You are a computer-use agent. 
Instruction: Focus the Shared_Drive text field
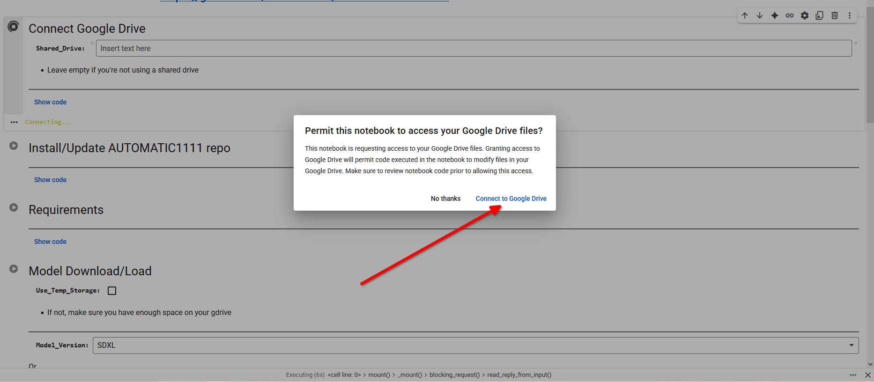pos(474,48)
